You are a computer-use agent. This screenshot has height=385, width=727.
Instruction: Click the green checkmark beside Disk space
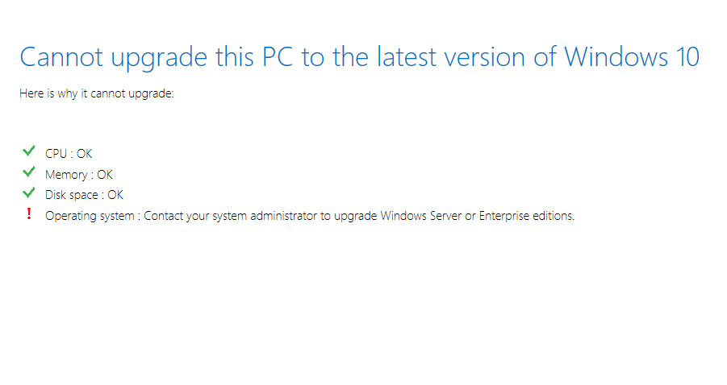[x=29, y=192]
